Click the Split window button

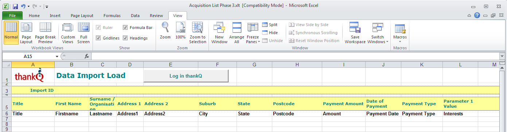tap(270, 25)
